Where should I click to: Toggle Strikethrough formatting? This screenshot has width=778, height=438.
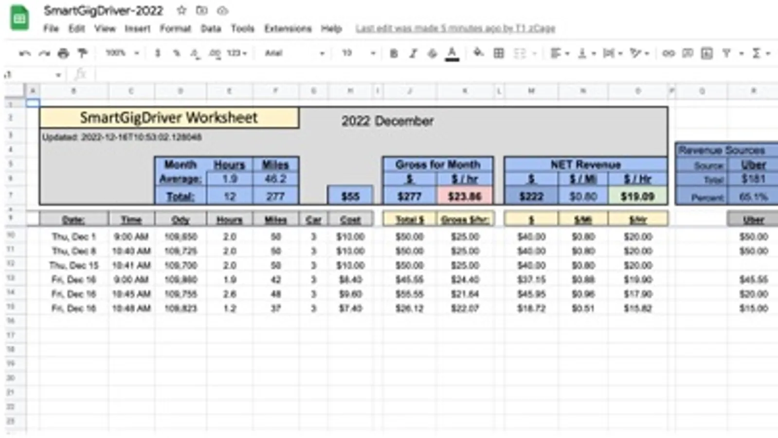(432, 53)
